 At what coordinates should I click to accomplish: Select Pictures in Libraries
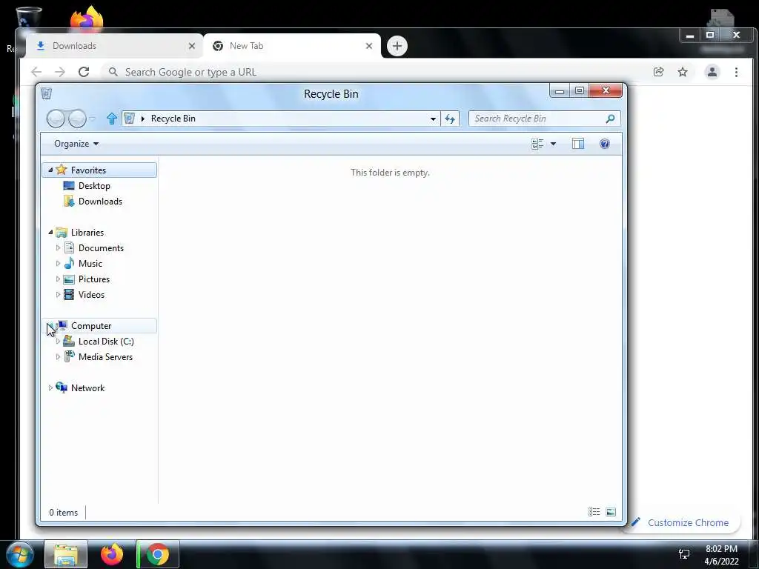(94, 279)
